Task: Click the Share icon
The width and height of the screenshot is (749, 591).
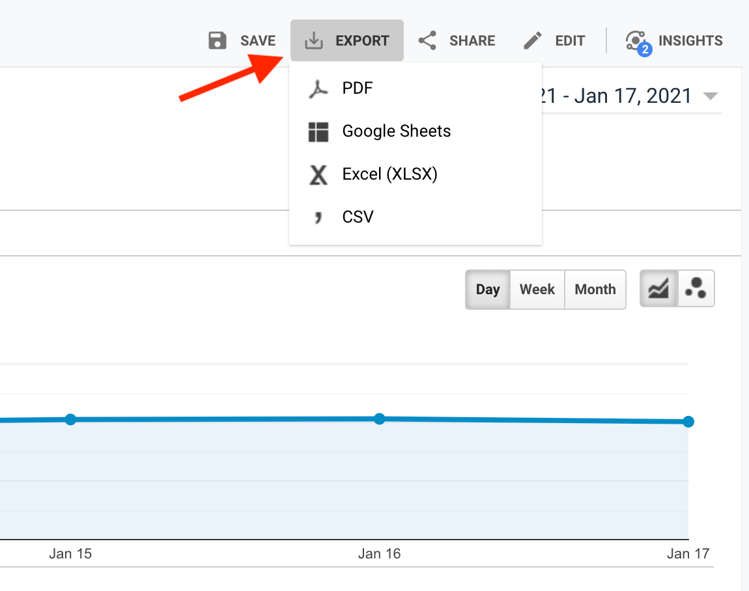Action: click(427, 40)
